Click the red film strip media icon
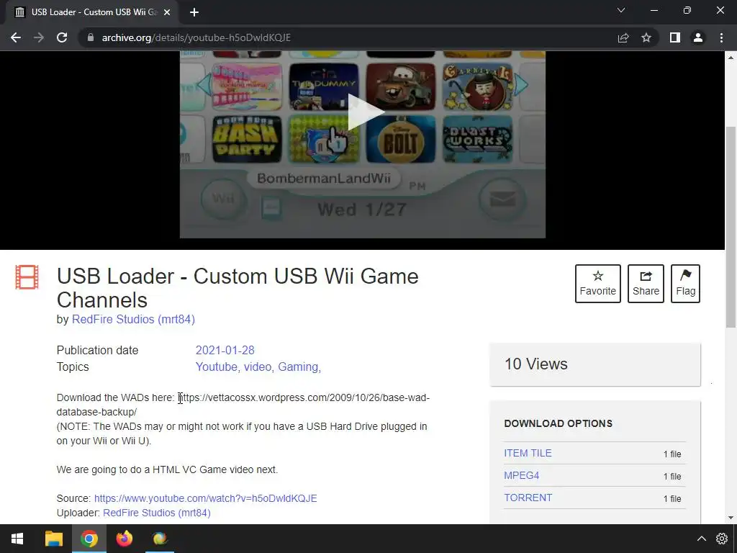 (27, 277)
